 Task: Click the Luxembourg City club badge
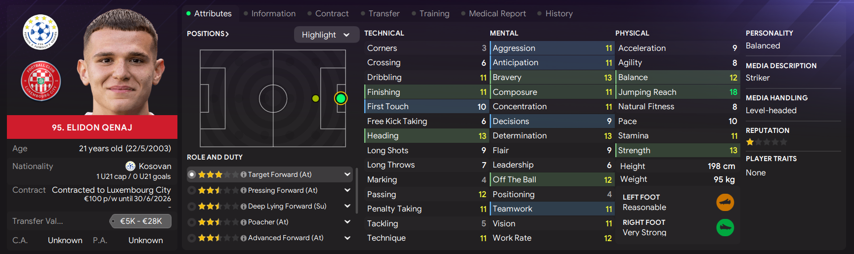click(x=41, y=81)
